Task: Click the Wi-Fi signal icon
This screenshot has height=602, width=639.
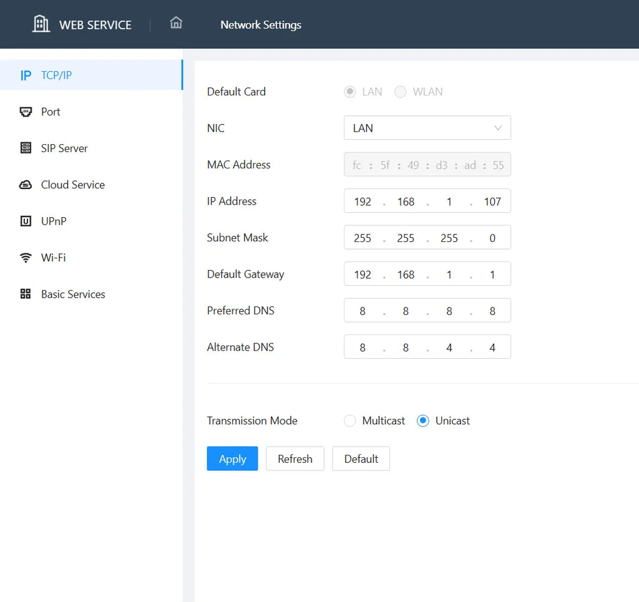Action: click(x=26, y=258)
